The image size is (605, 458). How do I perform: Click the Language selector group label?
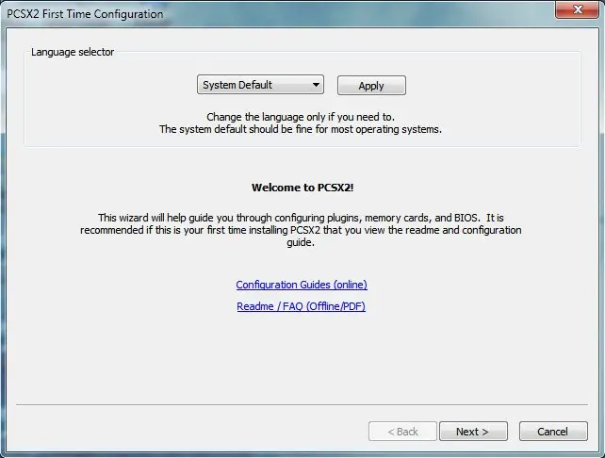pos(73,52)
